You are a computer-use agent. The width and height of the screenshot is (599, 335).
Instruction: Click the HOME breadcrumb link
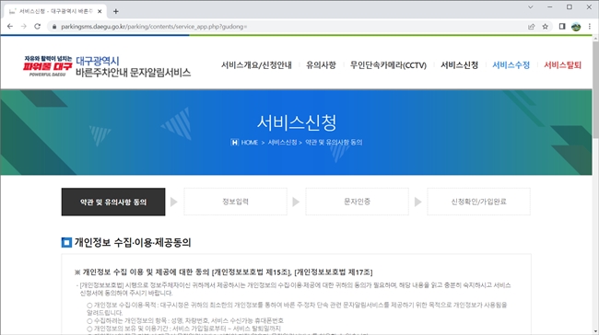(x=250, y=143)
